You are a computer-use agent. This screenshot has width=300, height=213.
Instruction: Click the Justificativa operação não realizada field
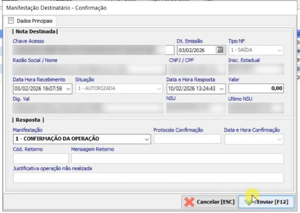click(148, 178)
